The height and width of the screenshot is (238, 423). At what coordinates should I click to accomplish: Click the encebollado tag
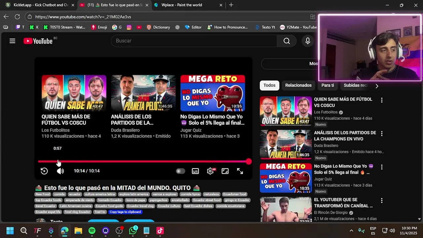[180, 200]
